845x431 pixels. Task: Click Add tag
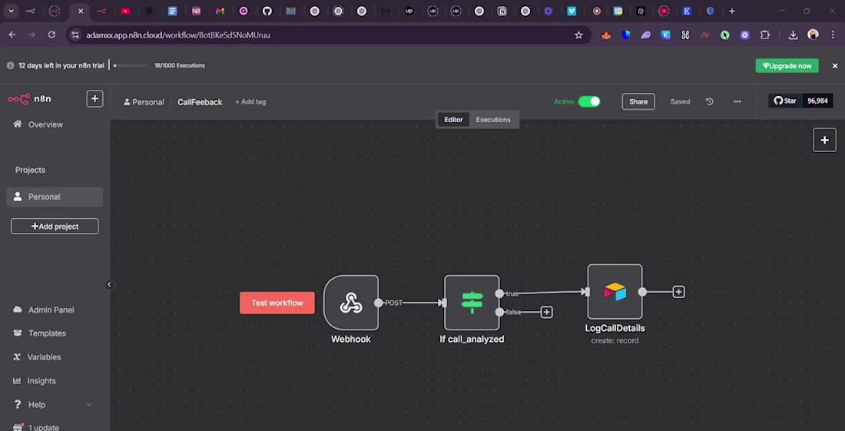250,101
